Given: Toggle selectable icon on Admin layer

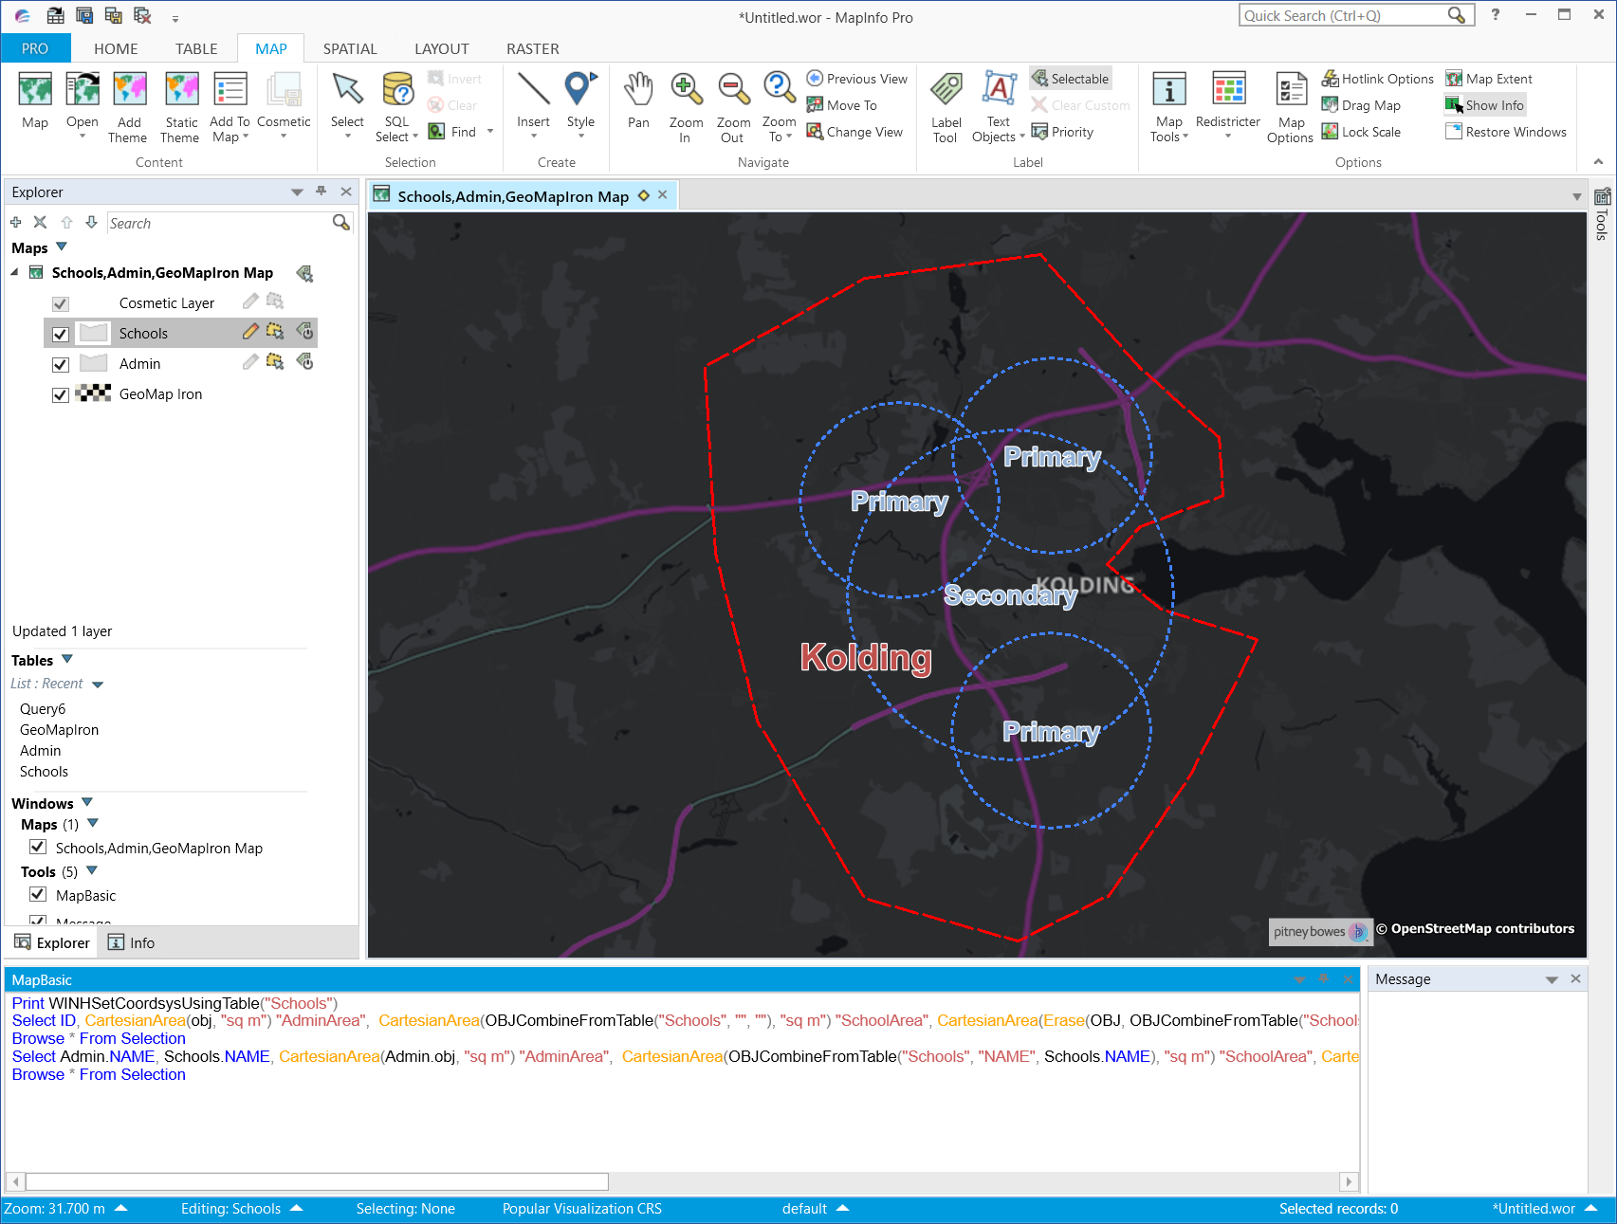Looking at the screenshot, I should click(x=275, y=362).
